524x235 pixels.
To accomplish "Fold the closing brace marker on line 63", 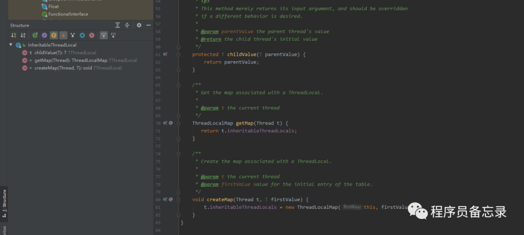I will coord(179,70).
